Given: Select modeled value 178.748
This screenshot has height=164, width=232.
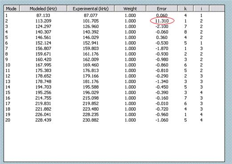Looking at the screenshot, I should 43,82.
